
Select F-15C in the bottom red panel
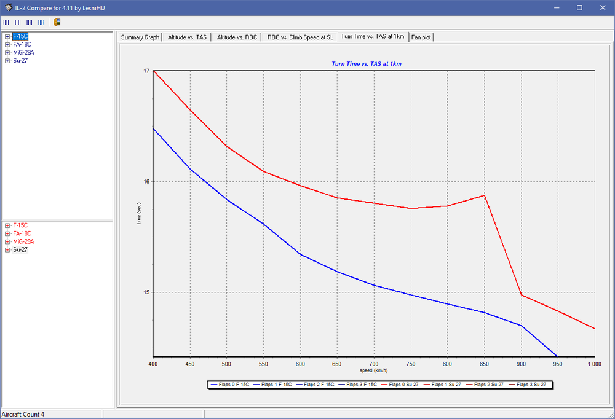click(x=21, y=225)
